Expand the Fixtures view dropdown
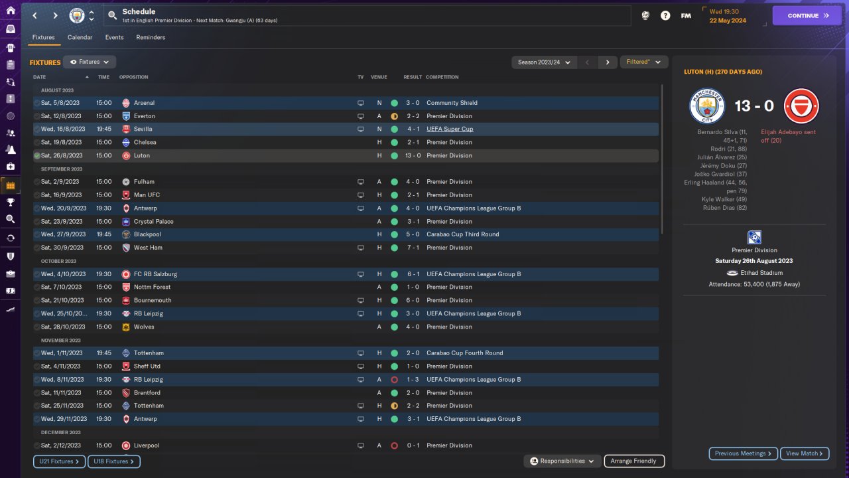Viewport: 849px width, 478px height. tap(90, 62)
